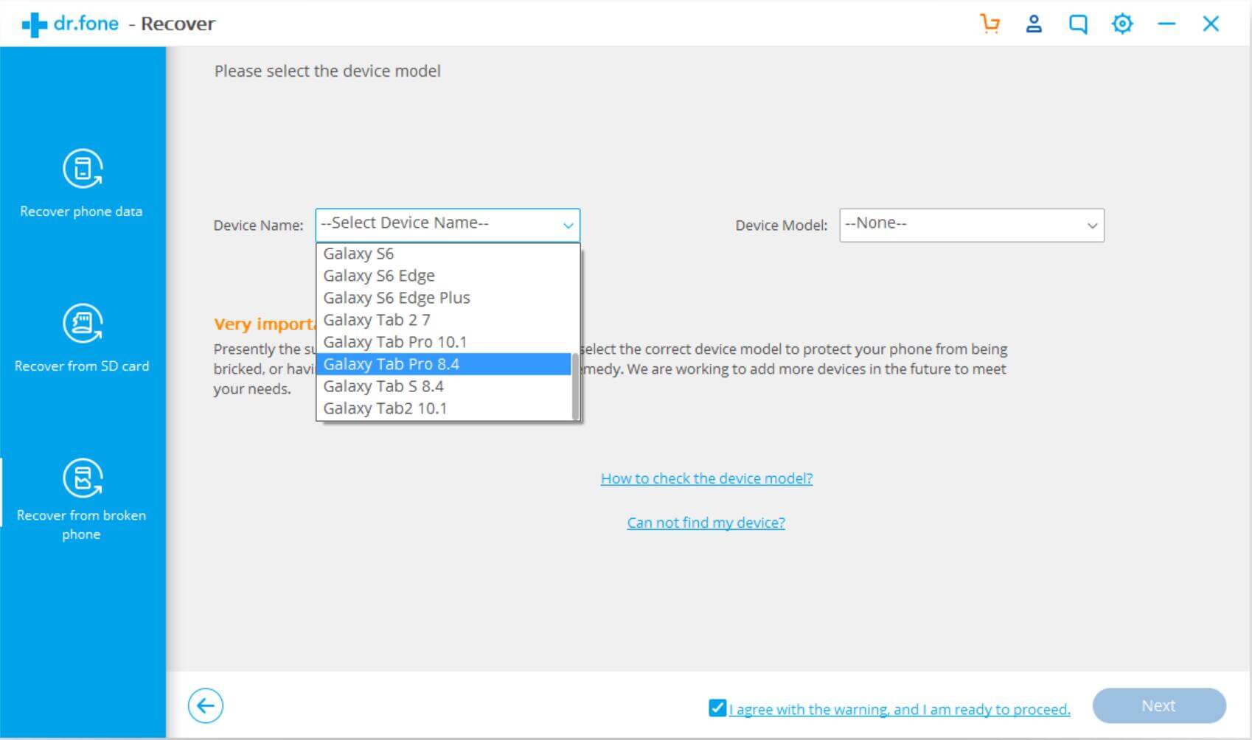This screenshot has width=1252, height=740.
Task: Minimize the dr.fone window
Action: click(x=1166, y=24)
